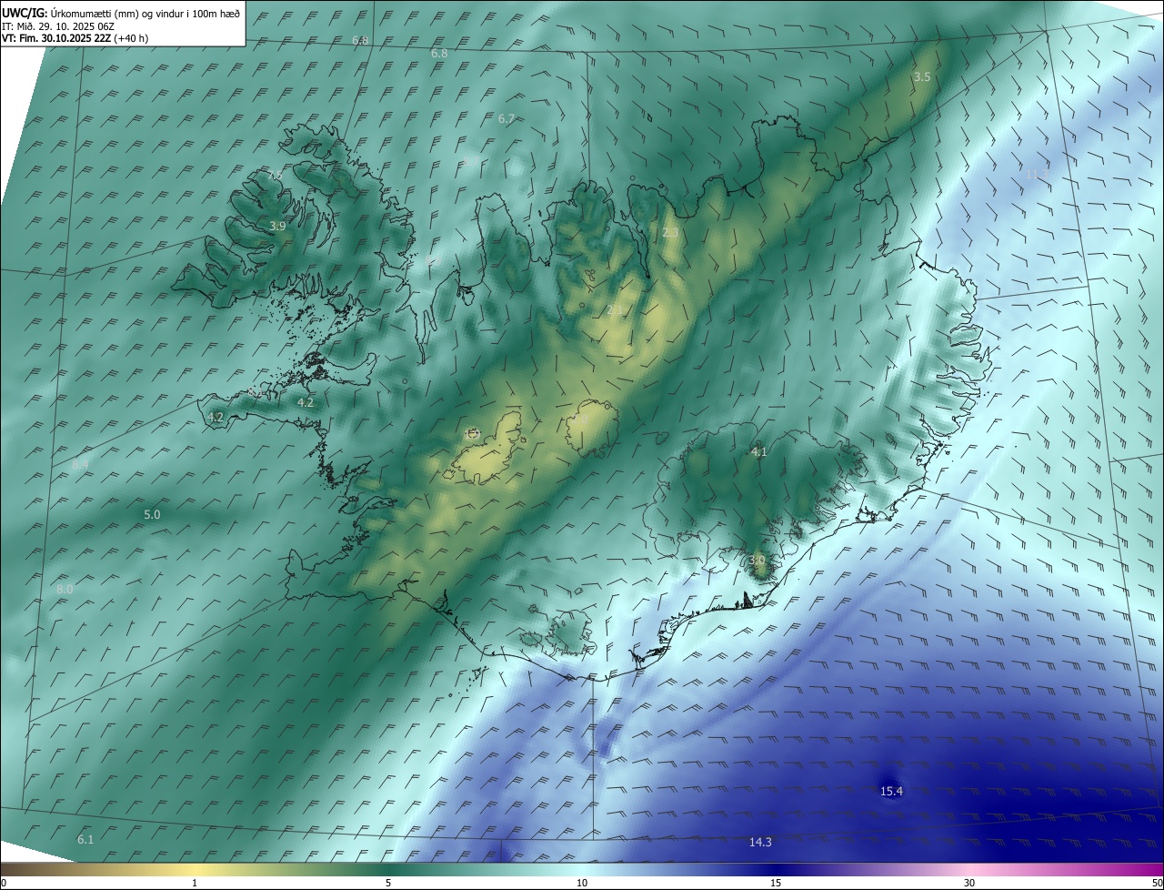1164x890 pixels.
Task: Click the 8.0 value label
Action: [x=65, y=590]
